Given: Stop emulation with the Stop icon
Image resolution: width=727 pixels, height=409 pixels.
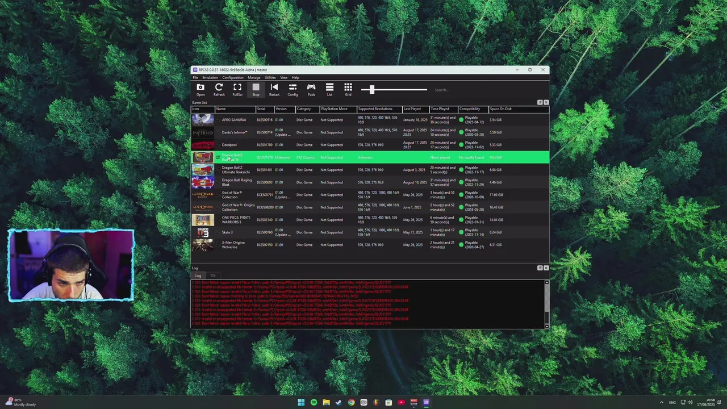Looking at the screenshot, I should pos(256,89).
